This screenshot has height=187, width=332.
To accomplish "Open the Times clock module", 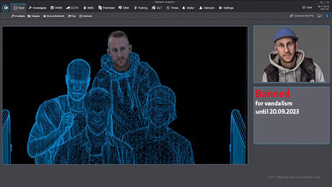I will pos(172,8).
